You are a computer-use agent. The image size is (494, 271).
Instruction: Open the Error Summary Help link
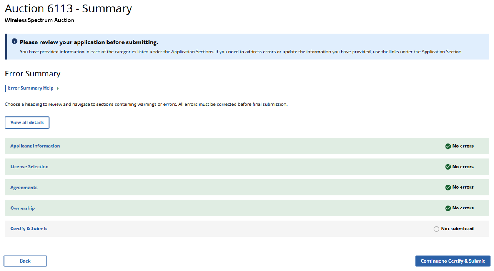[x=31, y=88]
